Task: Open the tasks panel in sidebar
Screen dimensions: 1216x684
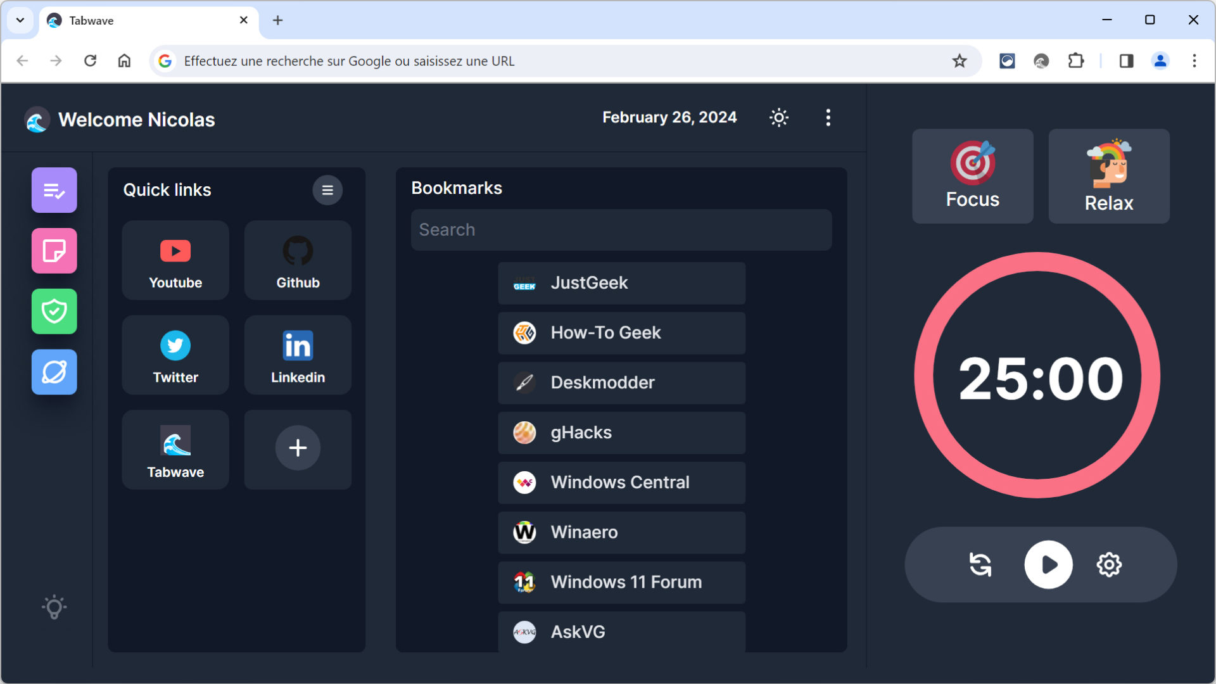Action: 54,190
